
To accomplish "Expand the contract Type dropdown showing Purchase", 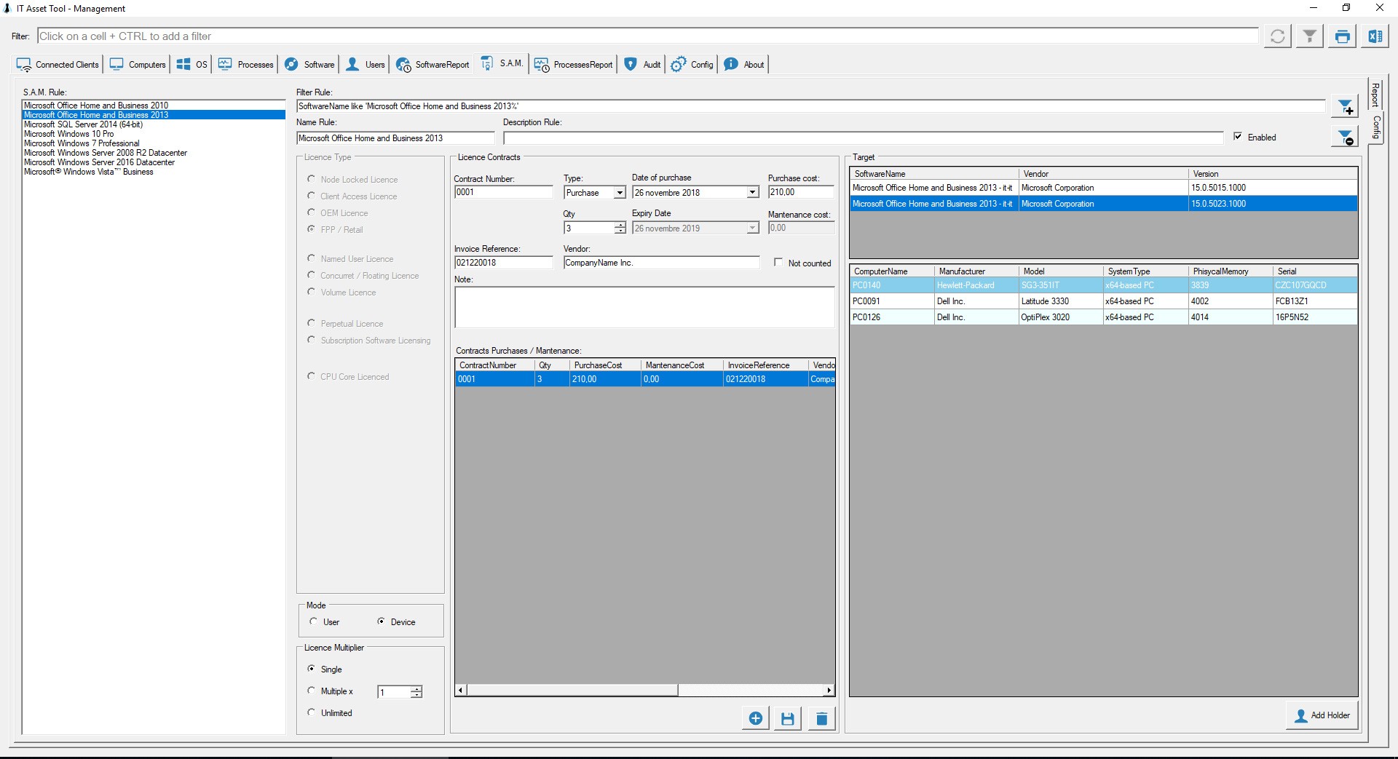I will pyautogui.click(x=620, y=193).
